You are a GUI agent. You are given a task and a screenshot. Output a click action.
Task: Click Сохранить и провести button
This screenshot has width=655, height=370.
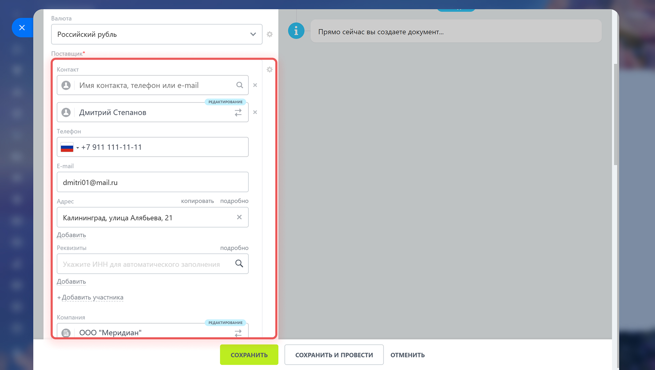[334, 355]
